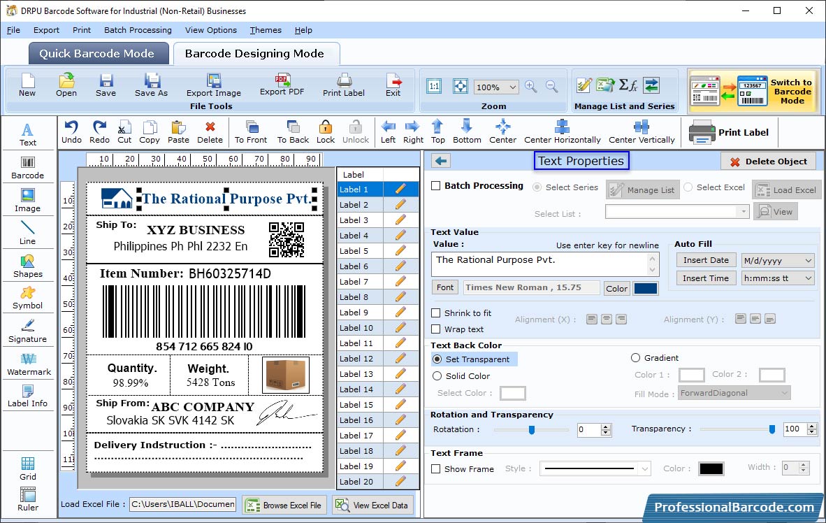Click the Insert Time button
The image size is (826, 523).
tap(705, 278)
